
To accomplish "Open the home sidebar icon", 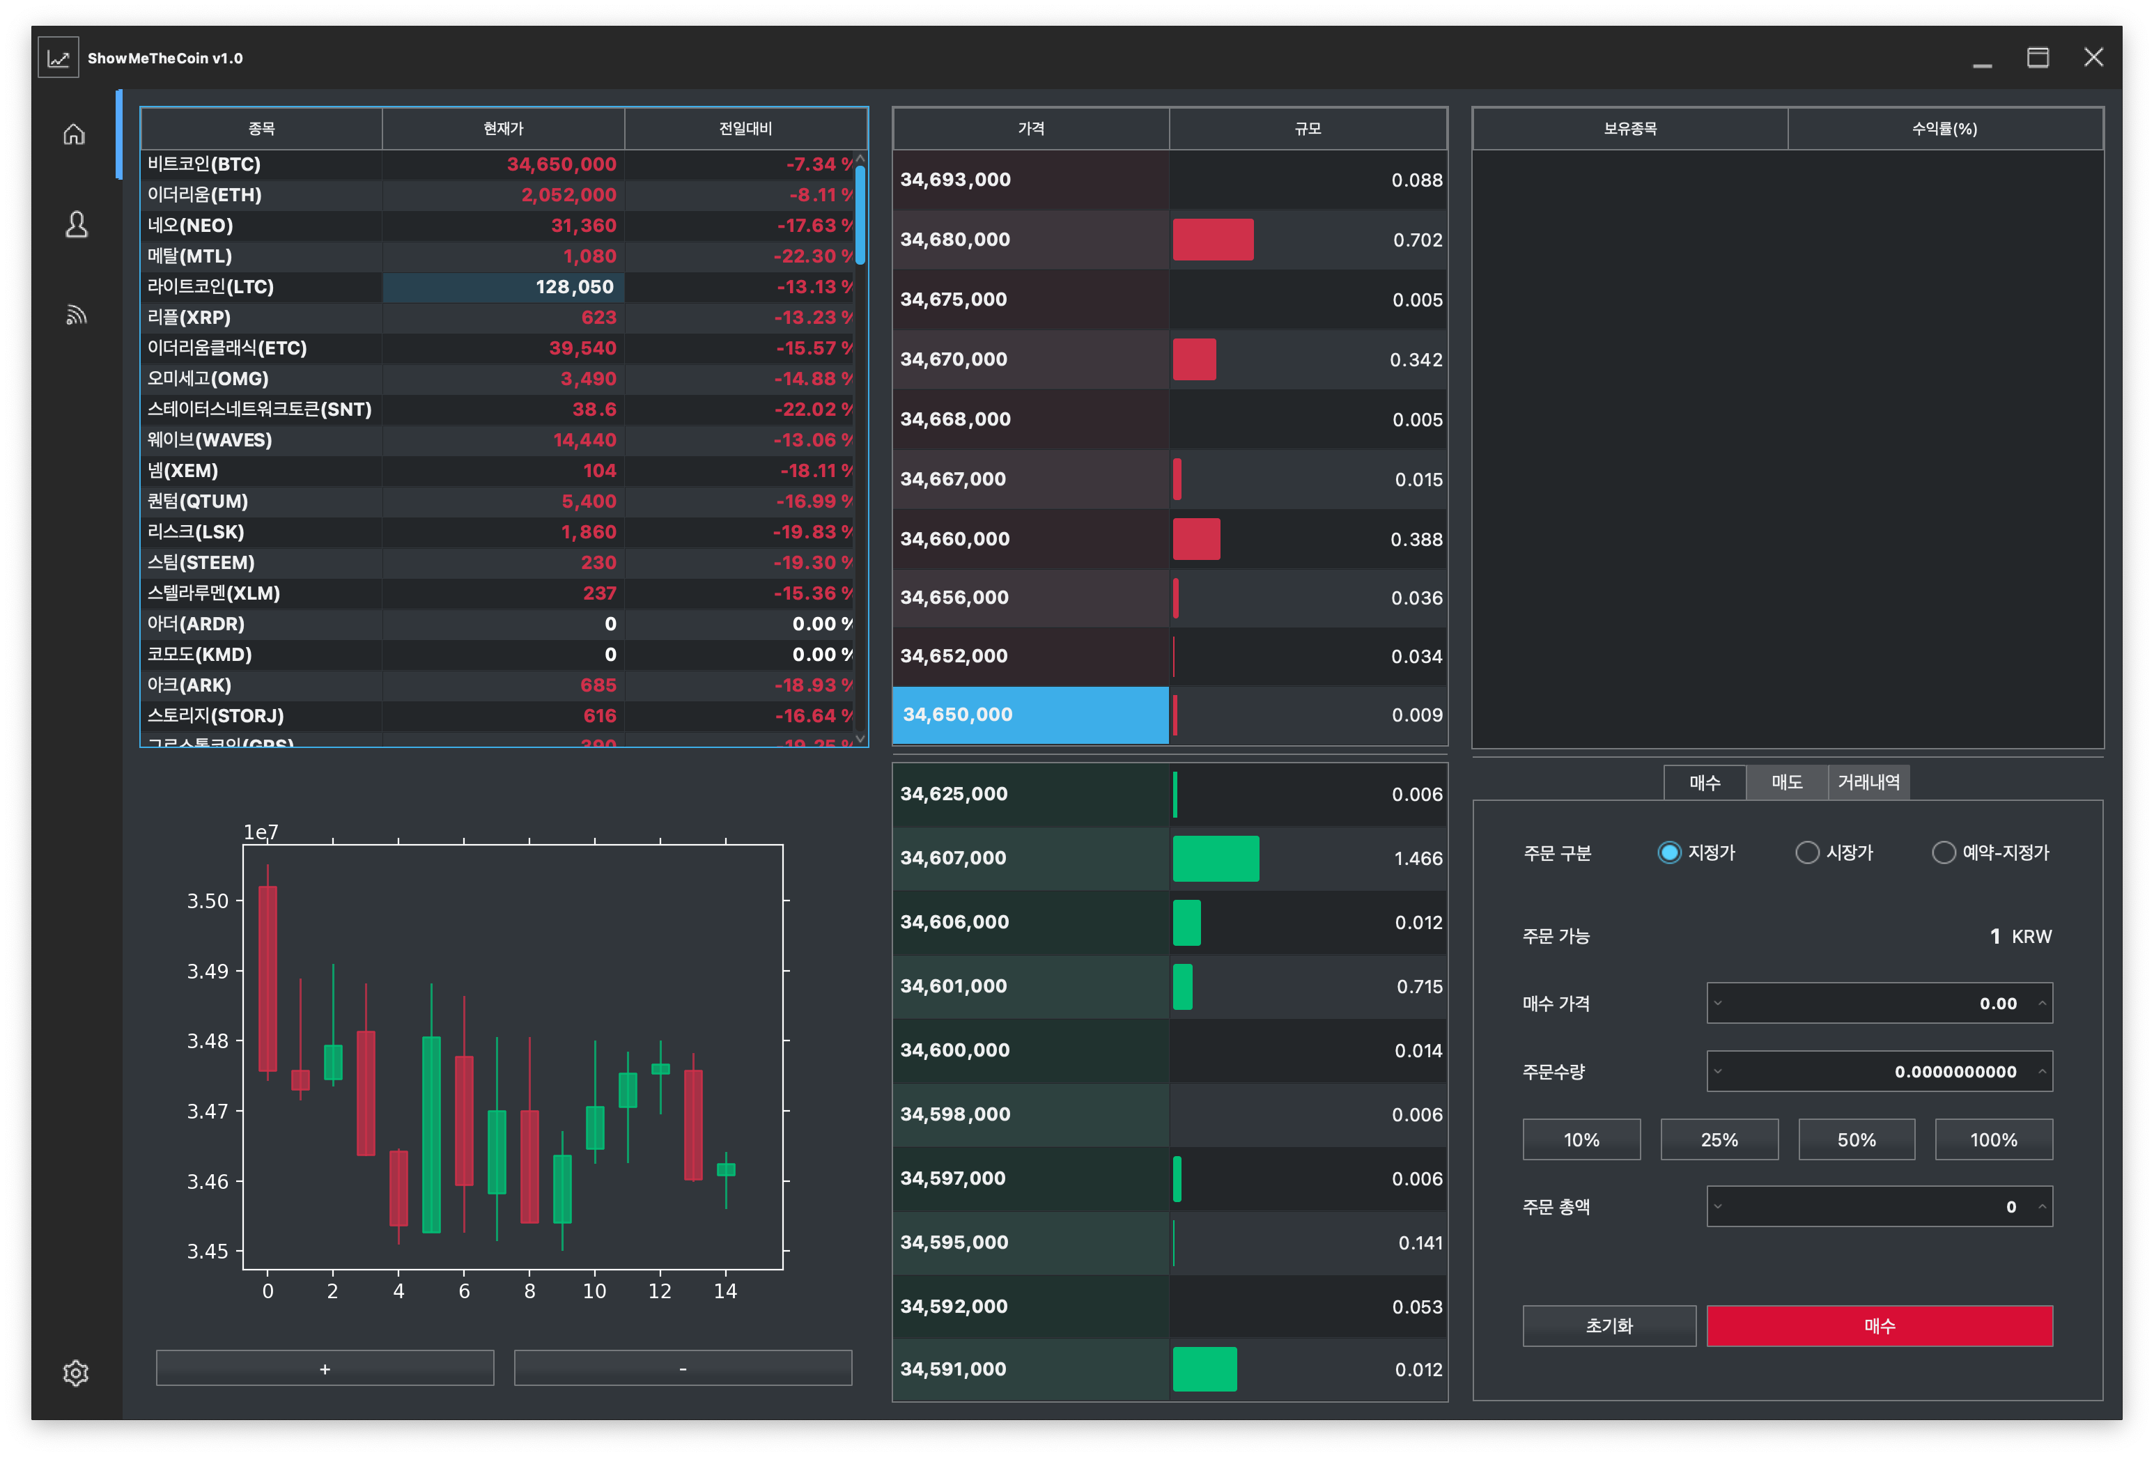I will [x=74, y=134].
